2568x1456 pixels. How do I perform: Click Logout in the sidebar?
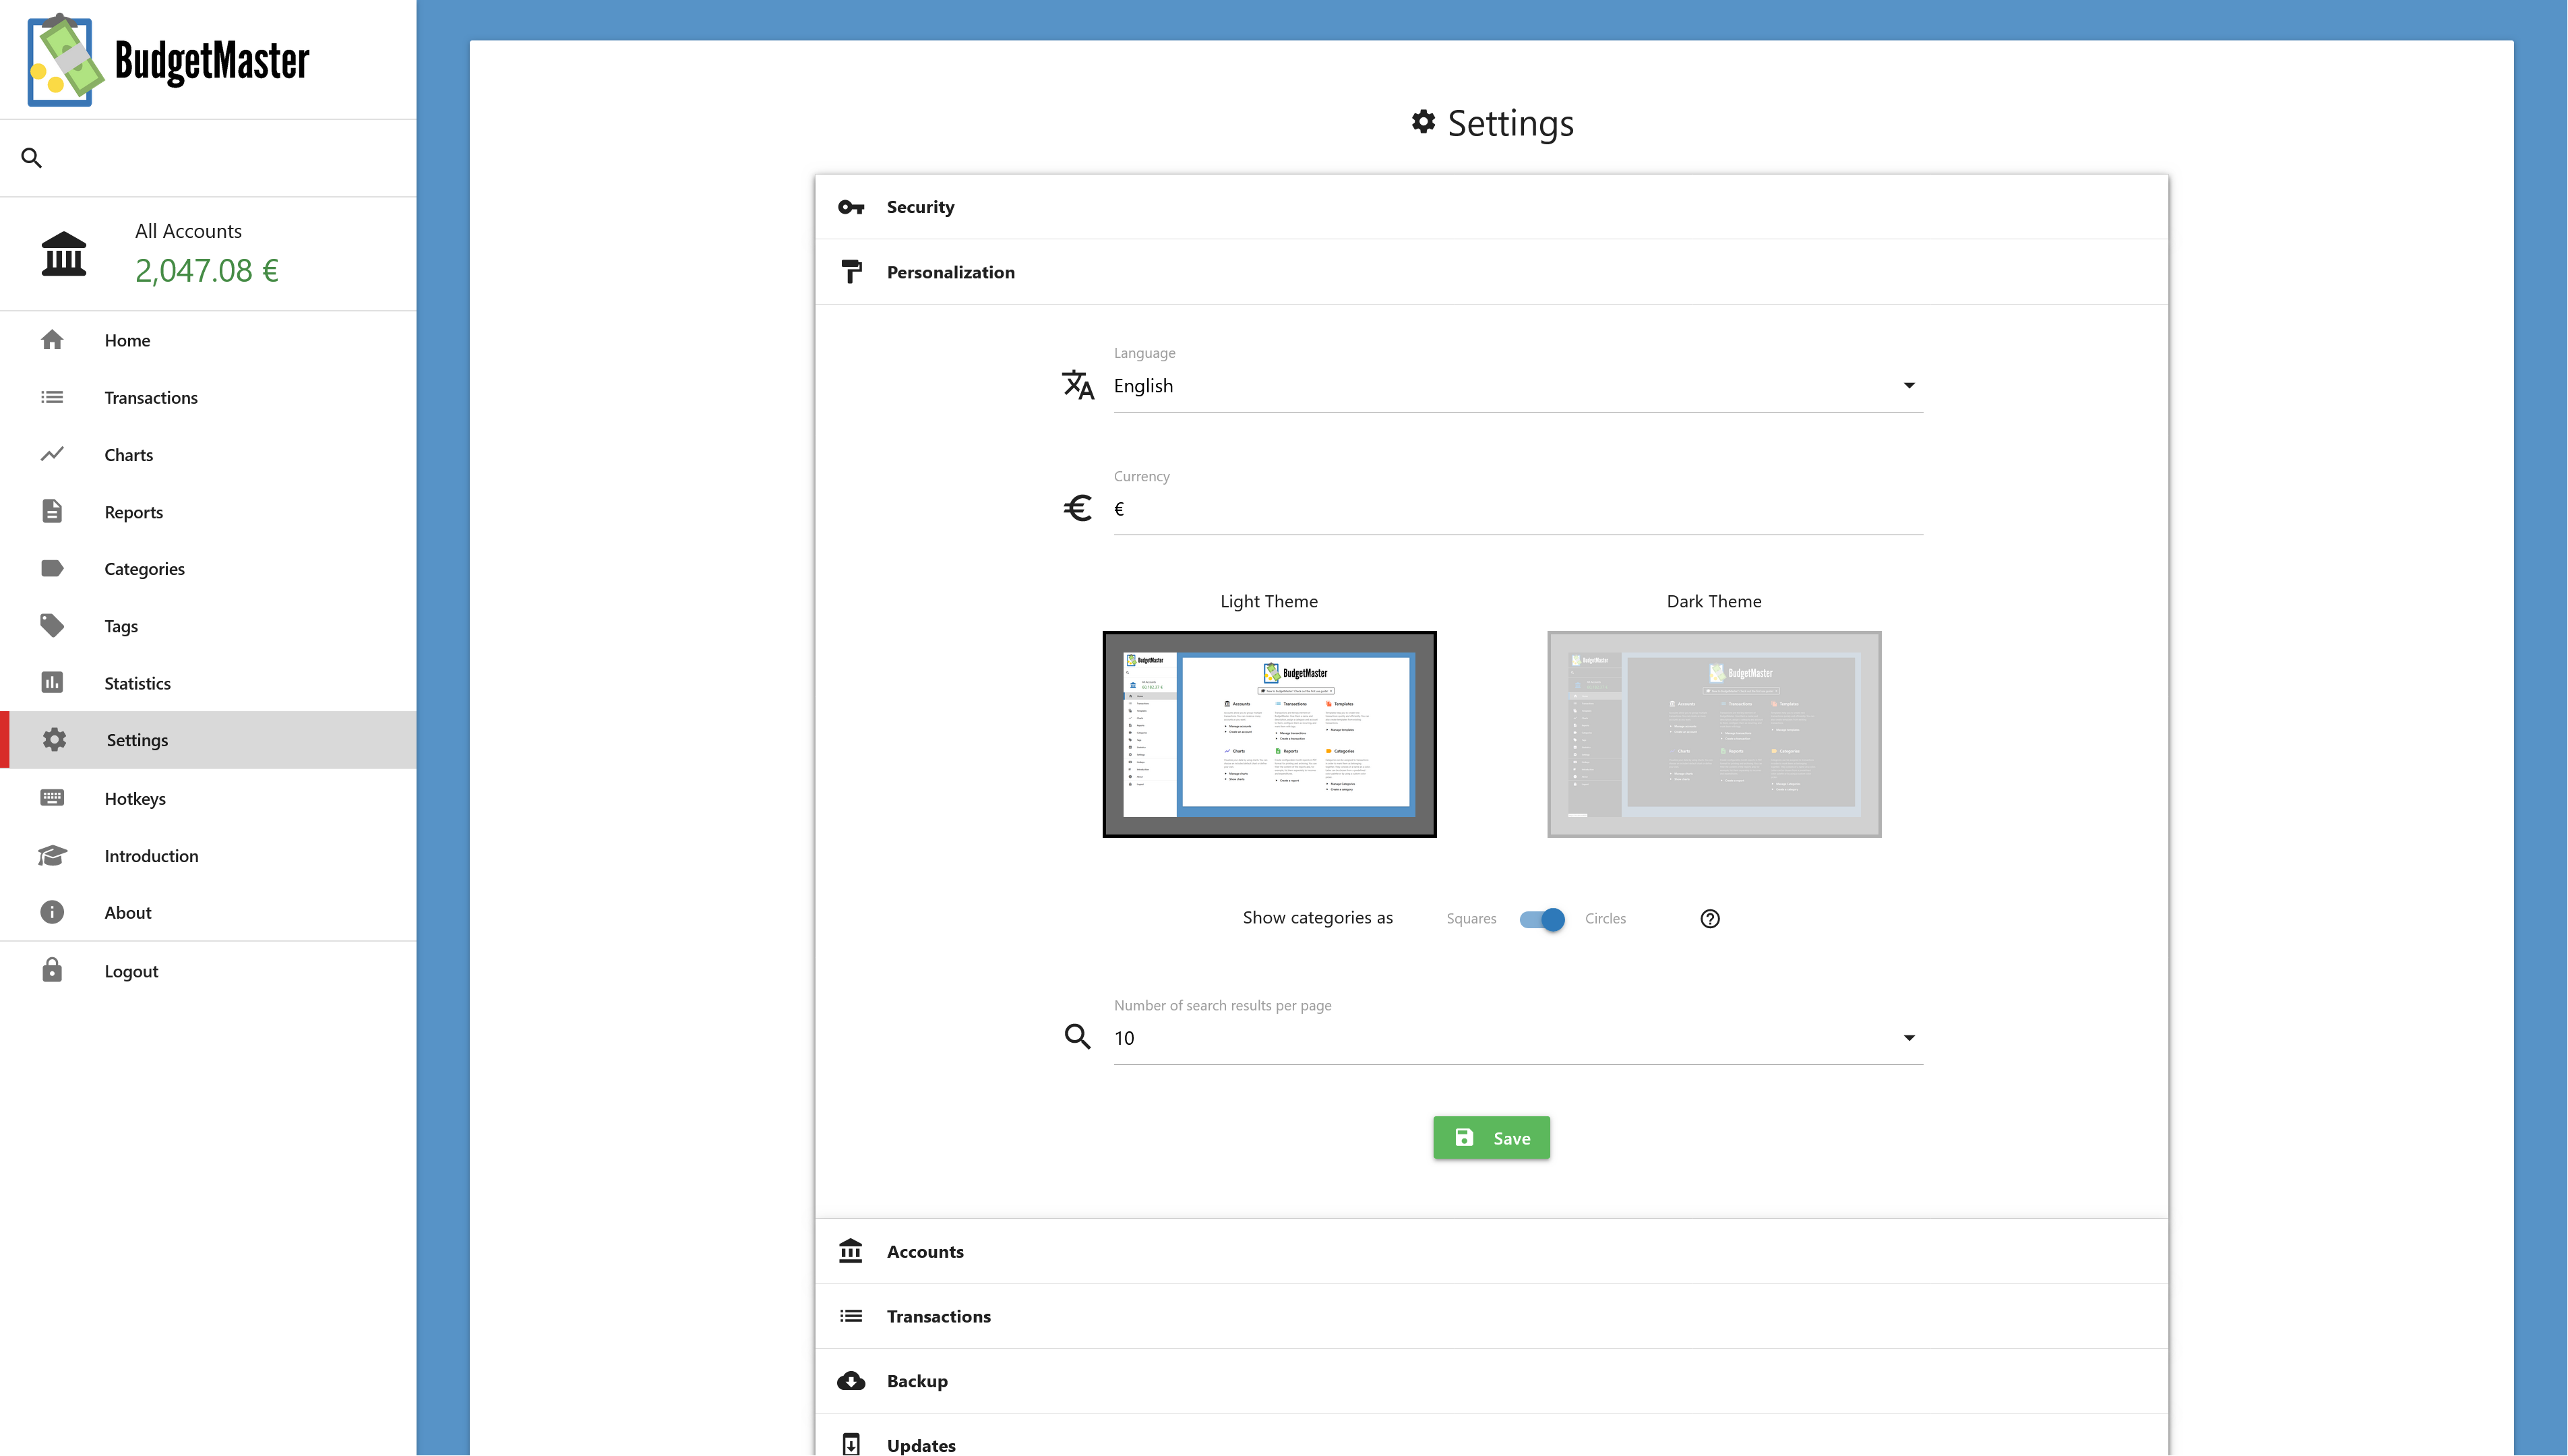(208, 970)
